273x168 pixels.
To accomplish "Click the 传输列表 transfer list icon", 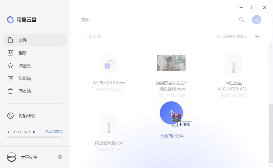I will tap(11, 116).
